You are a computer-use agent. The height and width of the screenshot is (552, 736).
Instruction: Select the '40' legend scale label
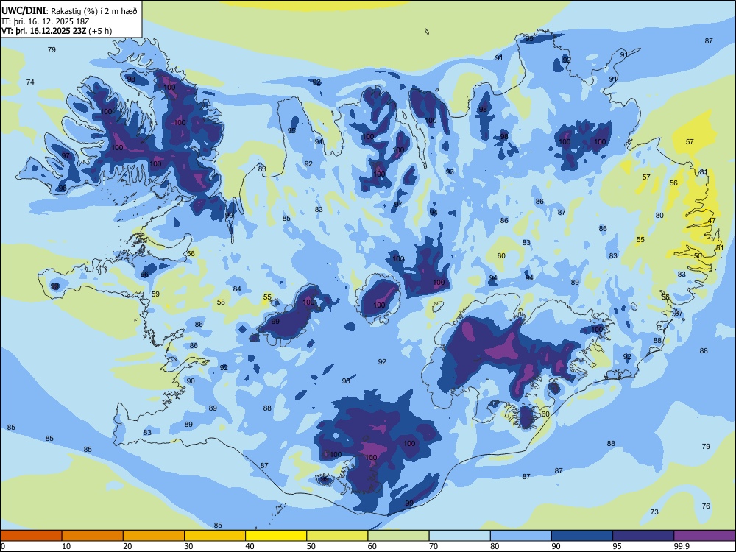pyautogui.click(x=250, y=546)
